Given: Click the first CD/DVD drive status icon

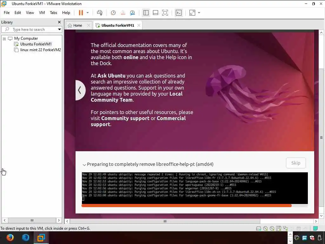Looking at the screenshot, I should tap(265, 228).
